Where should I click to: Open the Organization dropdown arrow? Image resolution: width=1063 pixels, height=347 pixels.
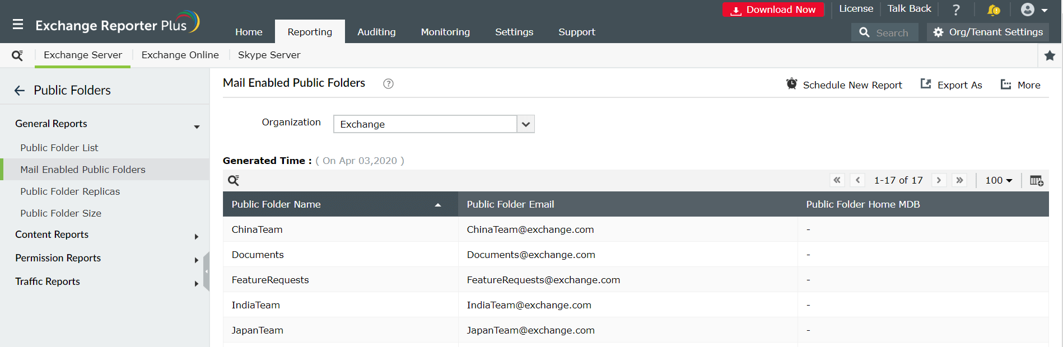pos(525,124)
